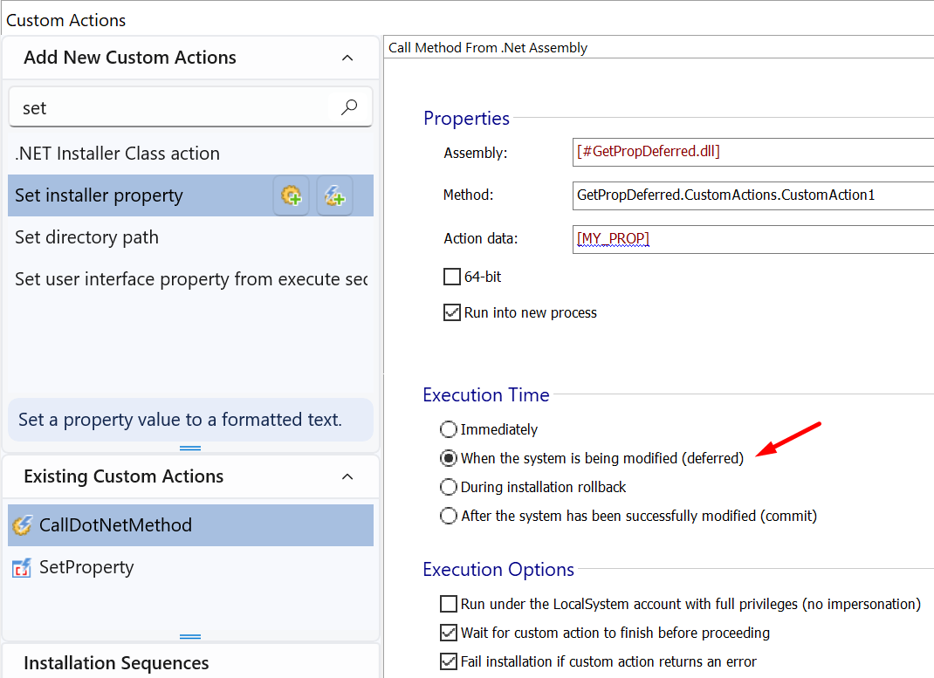Expand the Installation Sequences section header
Screen dimensions: 934x678
click(116, 663)
